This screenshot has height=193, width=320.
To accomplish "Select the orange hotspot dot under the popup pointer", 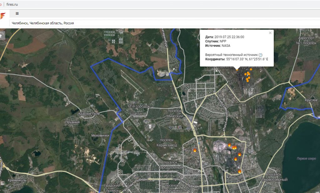I will tap(237, 70).
